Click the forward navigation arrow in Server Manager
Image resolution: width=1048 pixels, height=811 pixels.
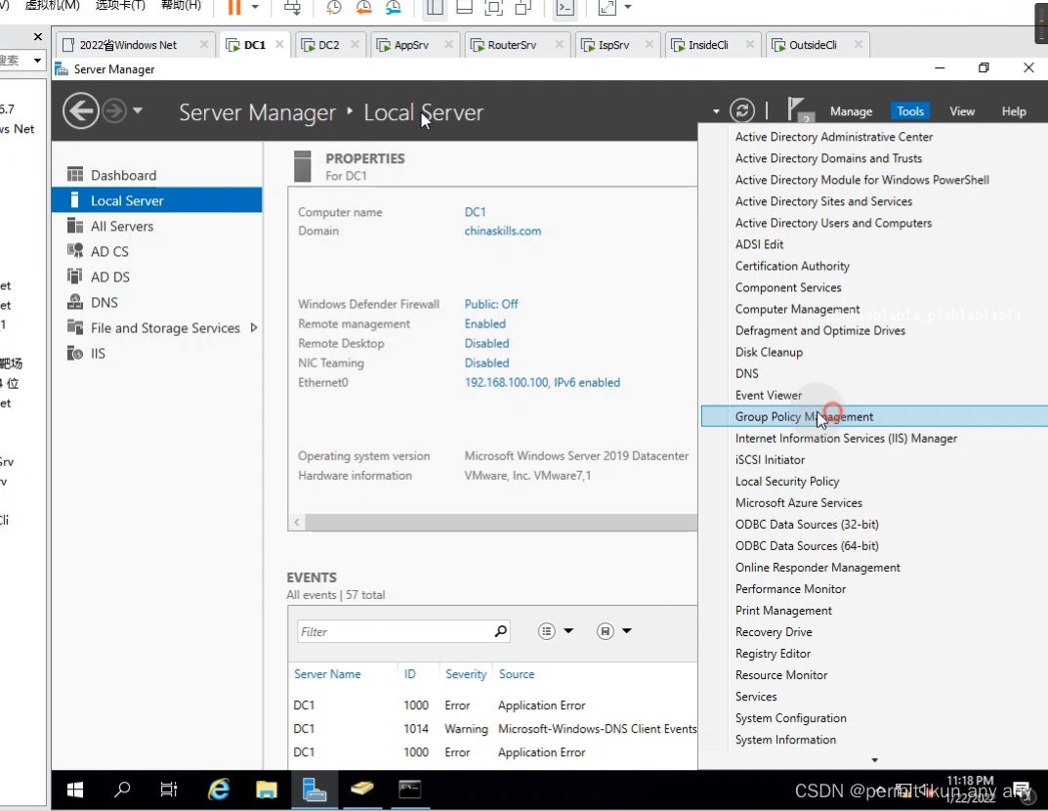tap(114, 111)
